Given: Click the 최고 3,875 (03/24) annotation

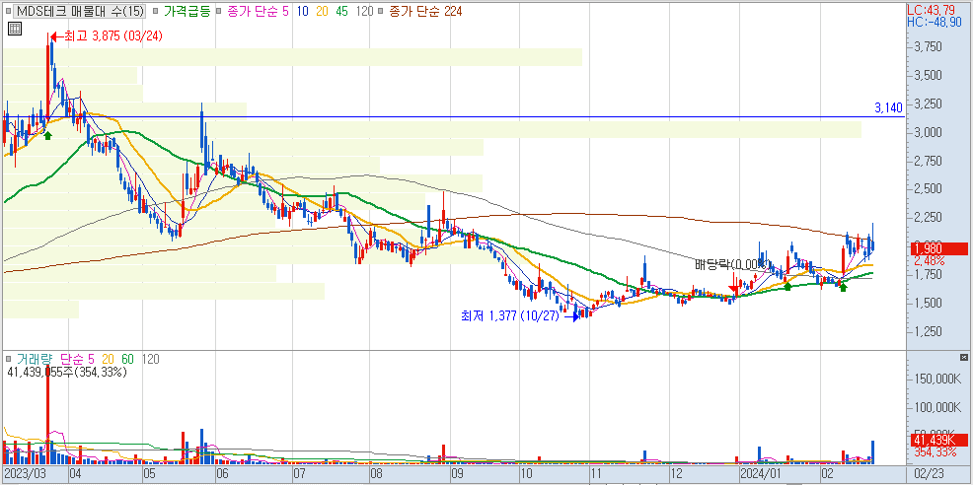Looking at the screenshot, I should [x=112, y=35].
